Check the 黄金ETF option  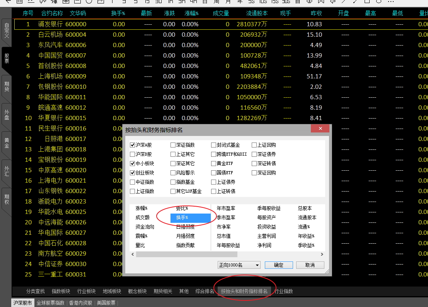pos(214,164)
